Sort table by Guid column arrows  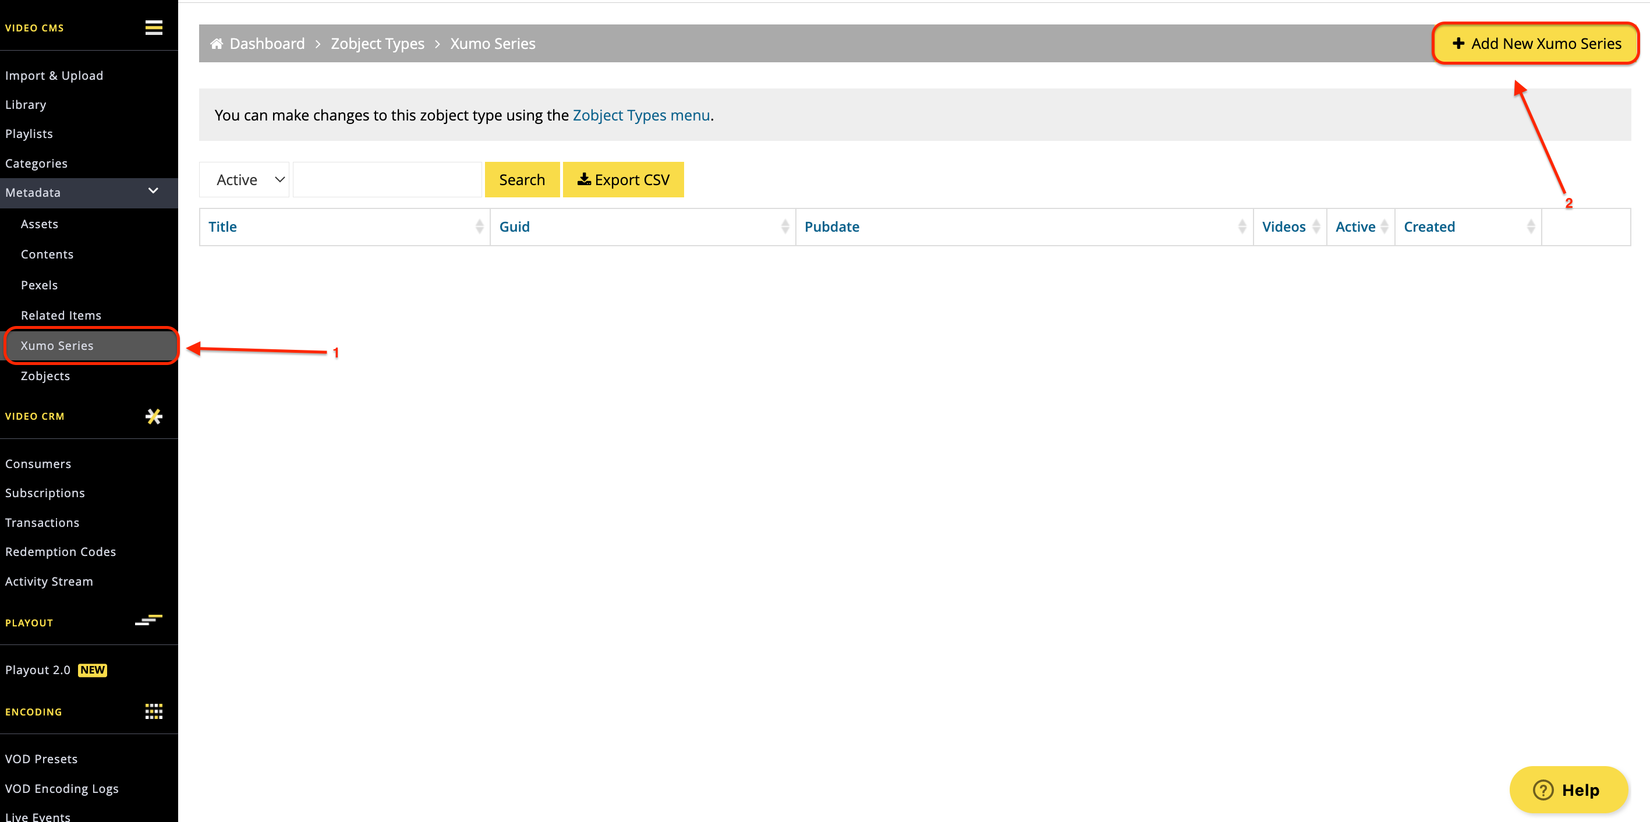(785, 227)
